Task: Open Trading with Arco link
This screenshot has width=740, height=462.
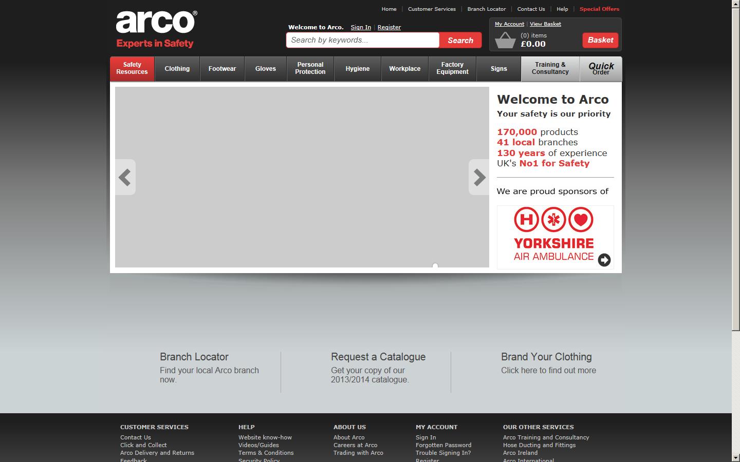Action: 358,453
